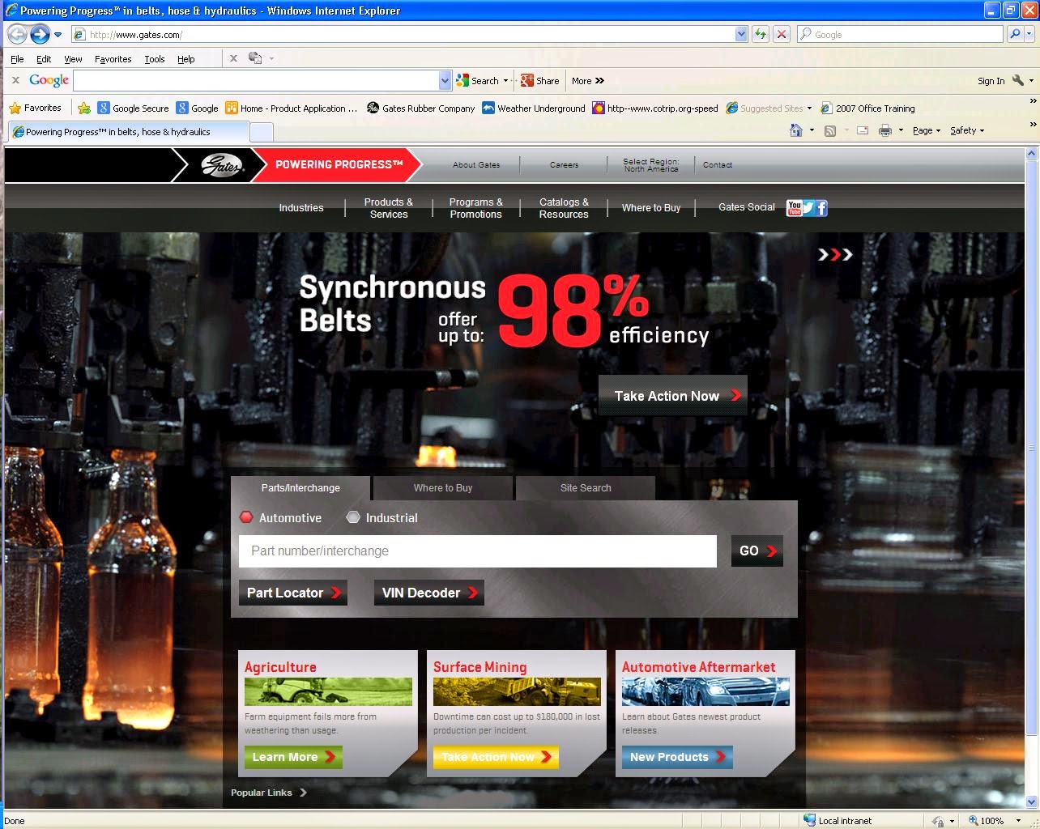The height and width of the screenshot is (829, 1040).
Task: Stop loading with the red X icon
Action: [782, 34]
